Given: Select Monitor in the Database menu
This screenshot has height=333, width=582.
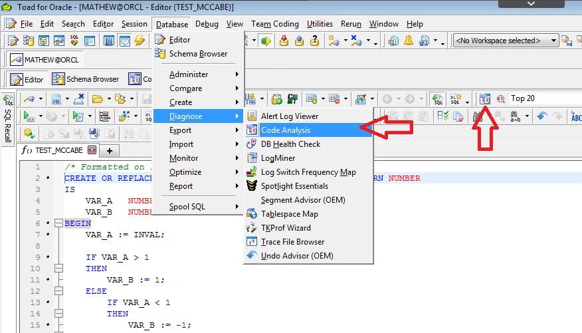Looking at the screenshot, I should 199,158.
